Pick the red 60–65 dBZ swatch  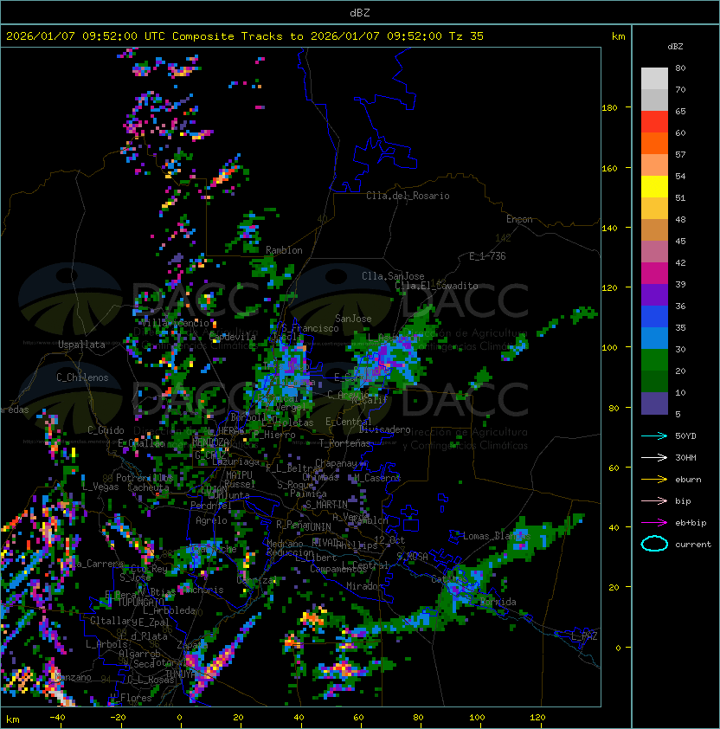pyautogui.click(x=654, y=122)
